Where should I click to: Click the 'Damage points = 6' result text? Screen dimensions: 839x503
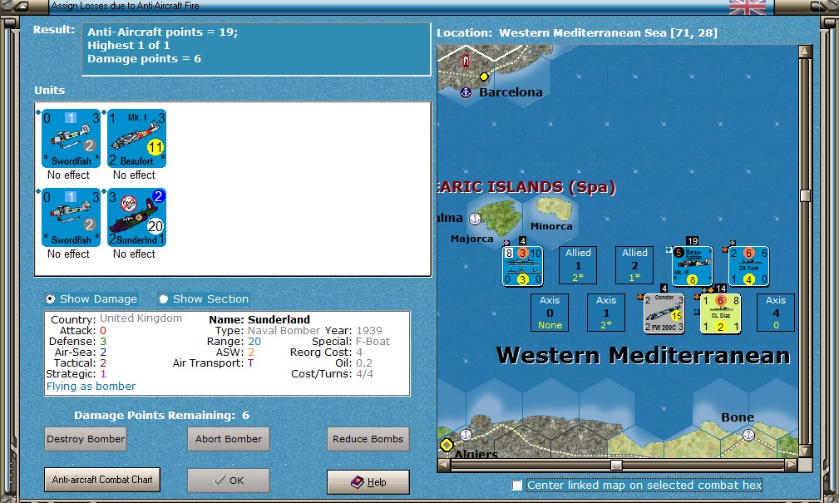(x=145, y=59)
